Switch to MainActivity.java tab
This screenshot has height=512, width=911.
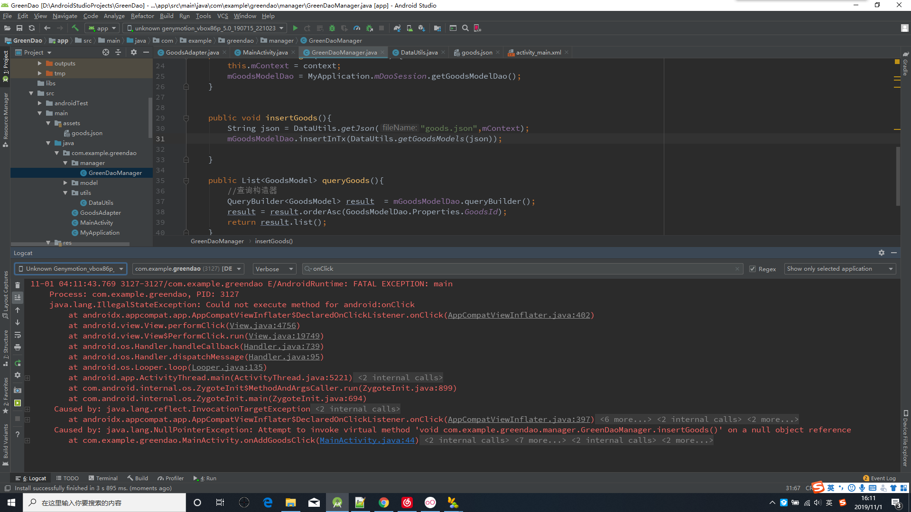point(265,52)
